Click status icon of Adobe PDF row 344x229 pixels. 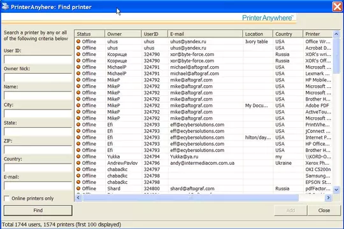[78, 106]
